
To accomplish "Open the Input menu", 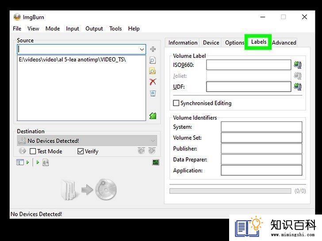I will 73,29.
